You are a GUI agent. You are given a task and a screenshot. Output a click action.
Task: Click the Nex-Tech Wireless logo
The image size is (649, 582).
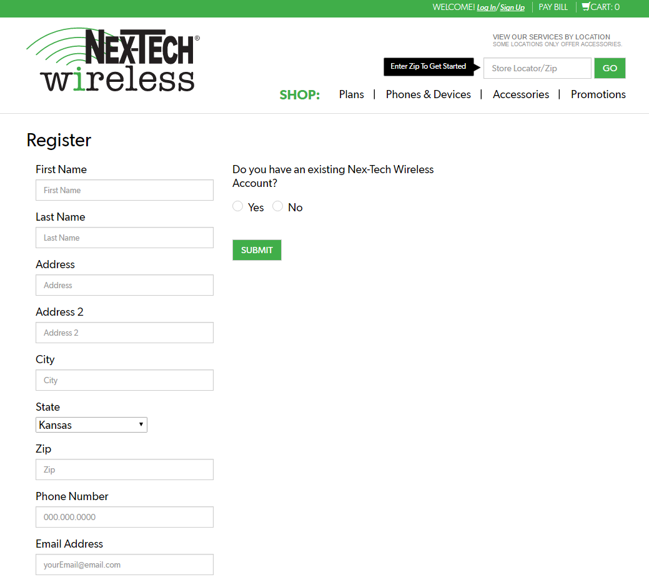pos(113,60)
